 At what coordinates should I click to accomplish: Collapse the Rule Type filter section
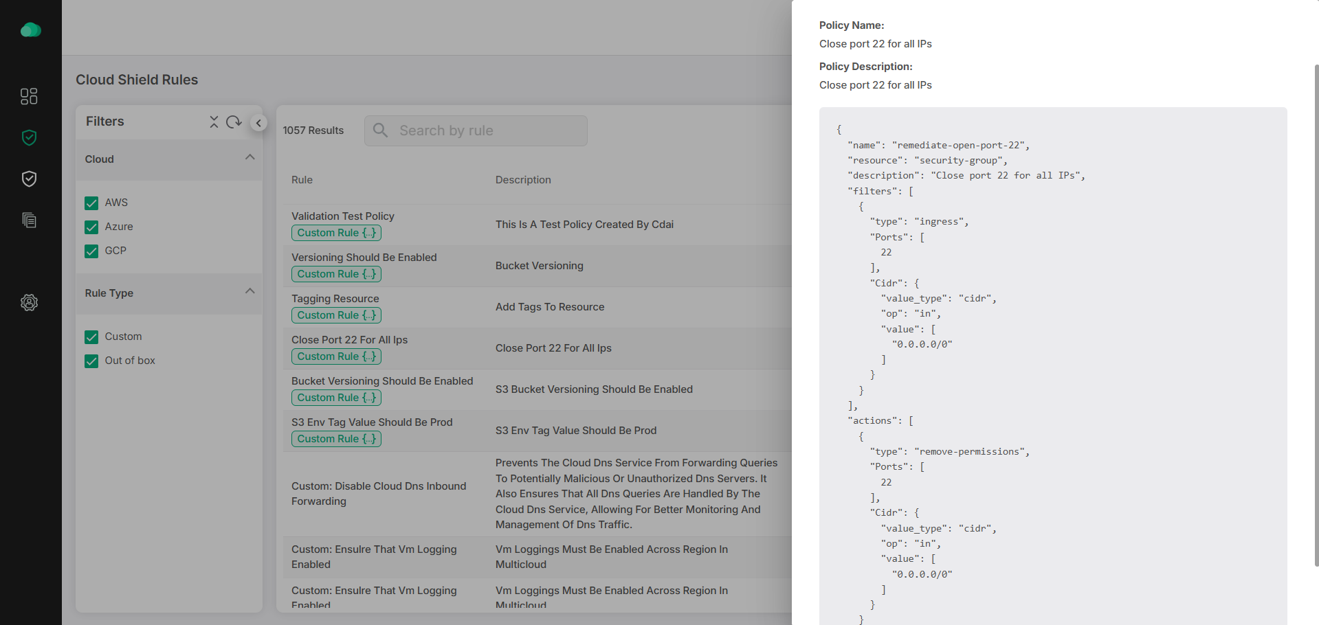tap(250, 292)
